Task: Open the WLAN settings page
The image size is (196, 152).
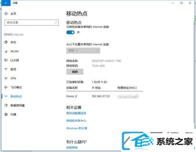Action: point(15,51)
